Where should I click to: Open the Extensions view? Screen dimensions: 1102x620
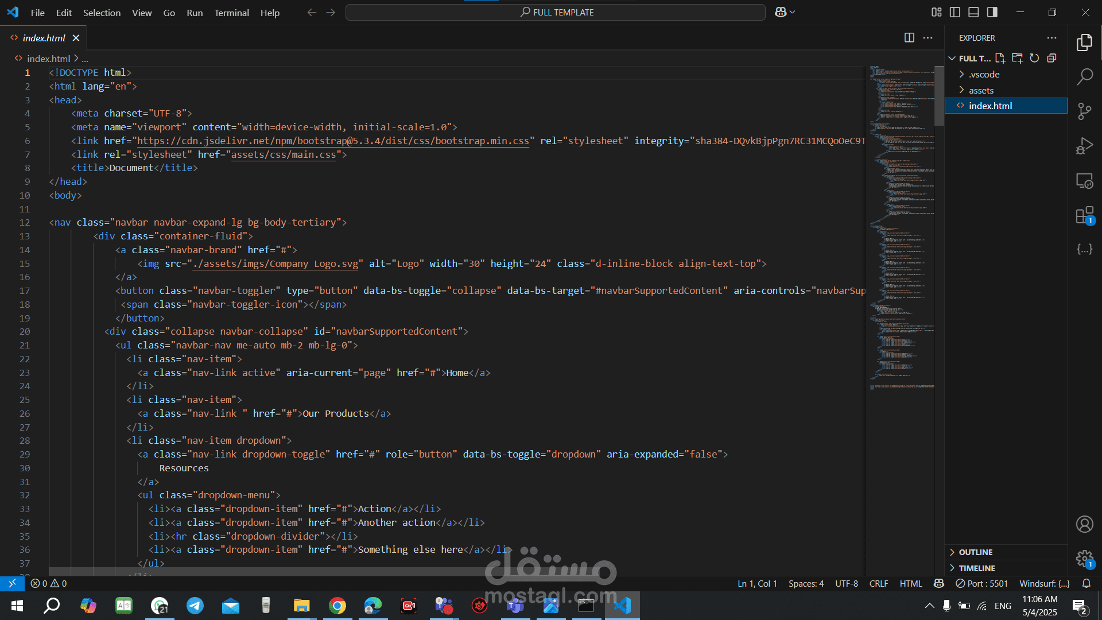(x=1084, y=216)
